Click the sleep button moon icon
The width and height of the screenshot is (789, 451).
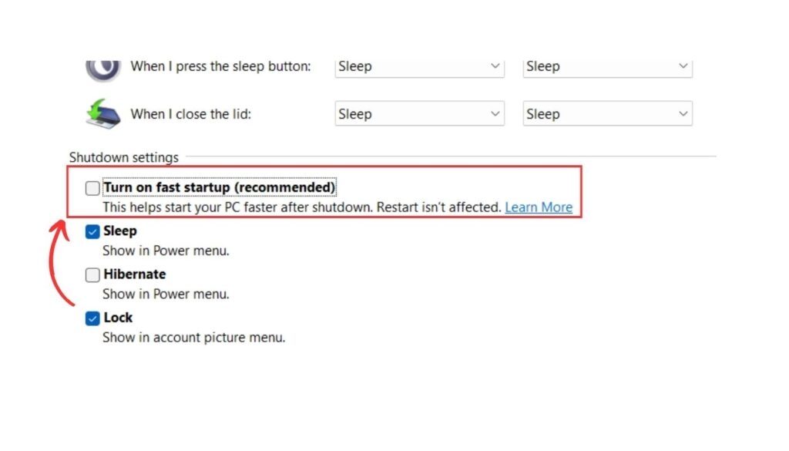[104, 69]
